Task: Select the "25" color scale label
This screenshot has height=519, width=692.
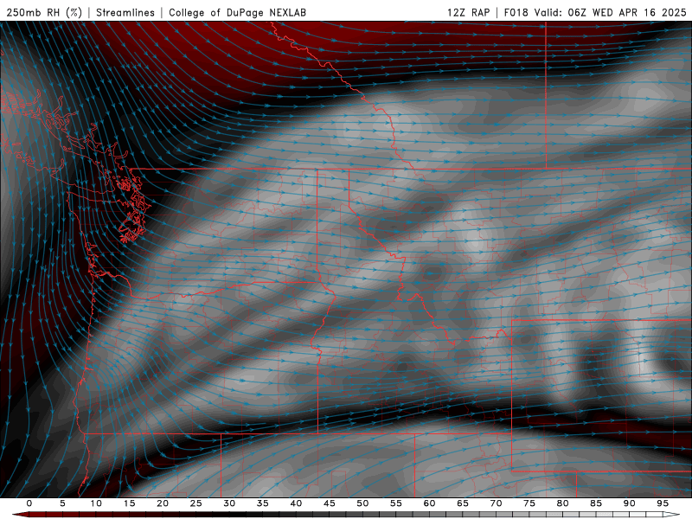Action: 196,503
